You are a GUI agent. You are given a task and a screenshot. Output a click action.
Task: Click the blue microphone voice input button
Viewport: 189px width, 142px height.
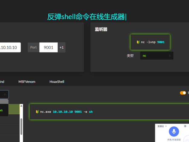[x=174, y=131]
